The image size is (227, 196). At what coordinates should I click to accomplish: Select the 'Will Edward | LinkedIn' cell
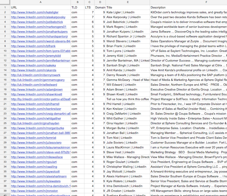(128, 85)
